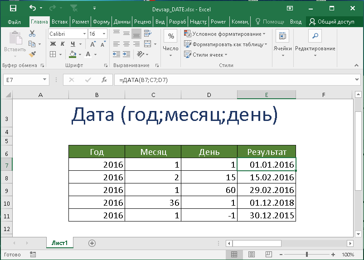Toggle underline Ч formatting
Image resolution: width=364 pixels, height=260 pixels.
coord(73,44)
